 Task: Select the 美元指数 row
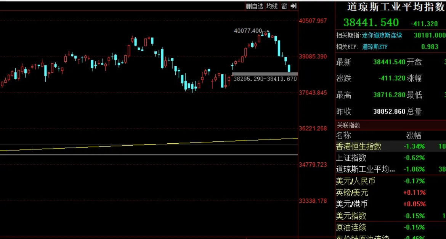pyautogui.click(x=391, y=216)
